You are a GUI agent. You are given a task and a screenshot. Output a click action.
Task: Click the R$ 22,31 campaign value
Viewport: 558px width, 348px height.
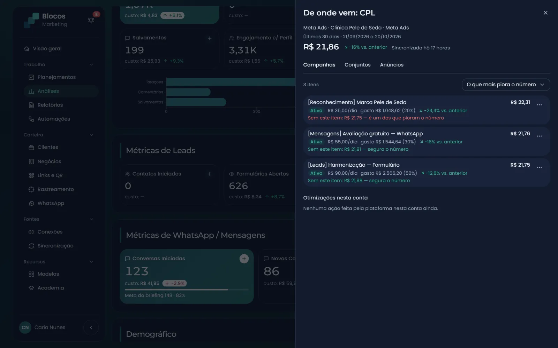(520, 102)
